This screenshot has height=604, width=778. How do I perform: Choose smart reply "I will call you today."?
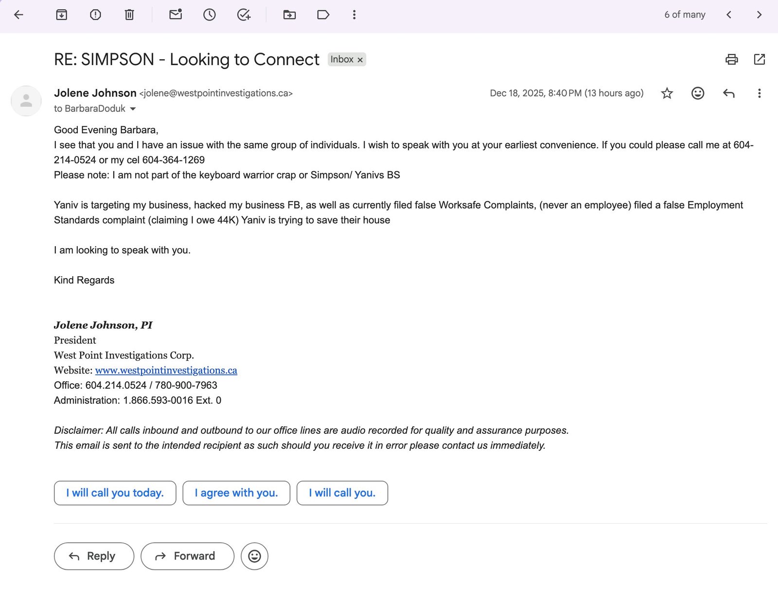115,493
